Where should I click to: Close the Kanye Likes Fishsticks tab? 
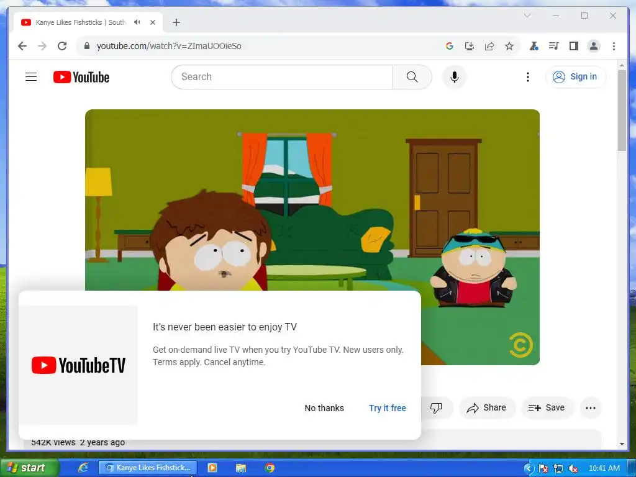click(x=153, y=22)
